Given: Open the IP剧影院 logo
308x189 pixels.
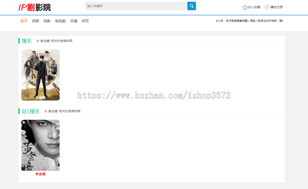Looking at the screenshot, I should click(35, 8).
